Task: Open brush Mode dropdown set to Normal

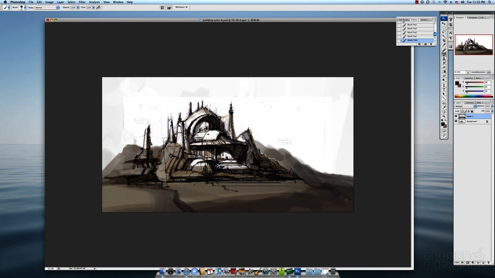Action: (x=47, y=7)
